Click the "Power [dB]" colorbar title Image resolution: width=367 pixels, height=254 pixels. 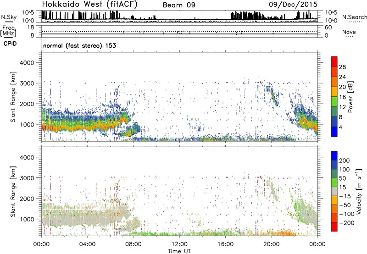tap(350, 97)
